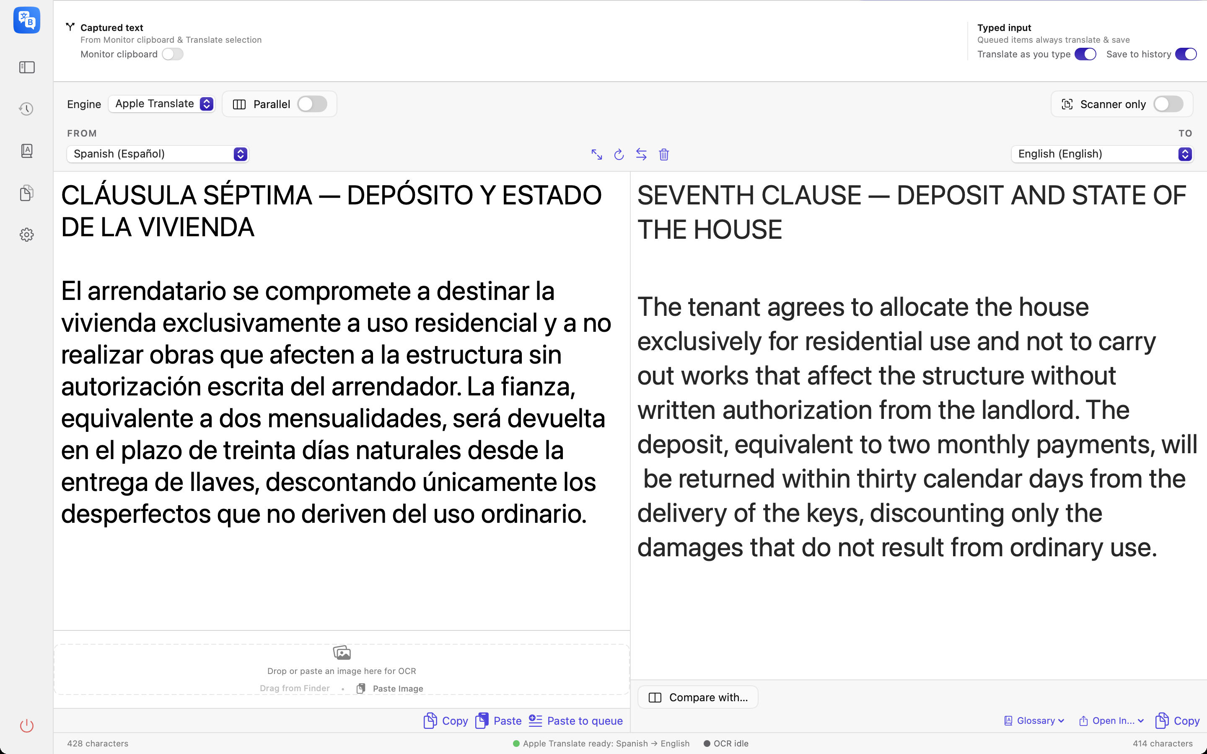Screen dimensions: 1207x754
Task: Click Compare with... button
Action: (x=698, y=697)
